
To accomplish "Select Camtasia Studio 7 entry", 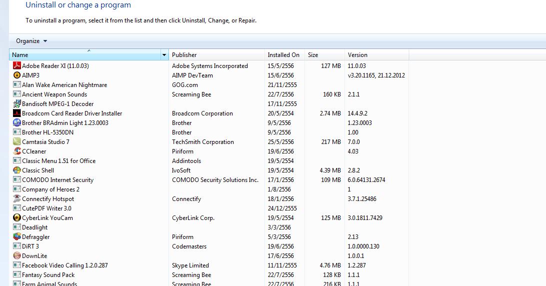I will [45, 142].
